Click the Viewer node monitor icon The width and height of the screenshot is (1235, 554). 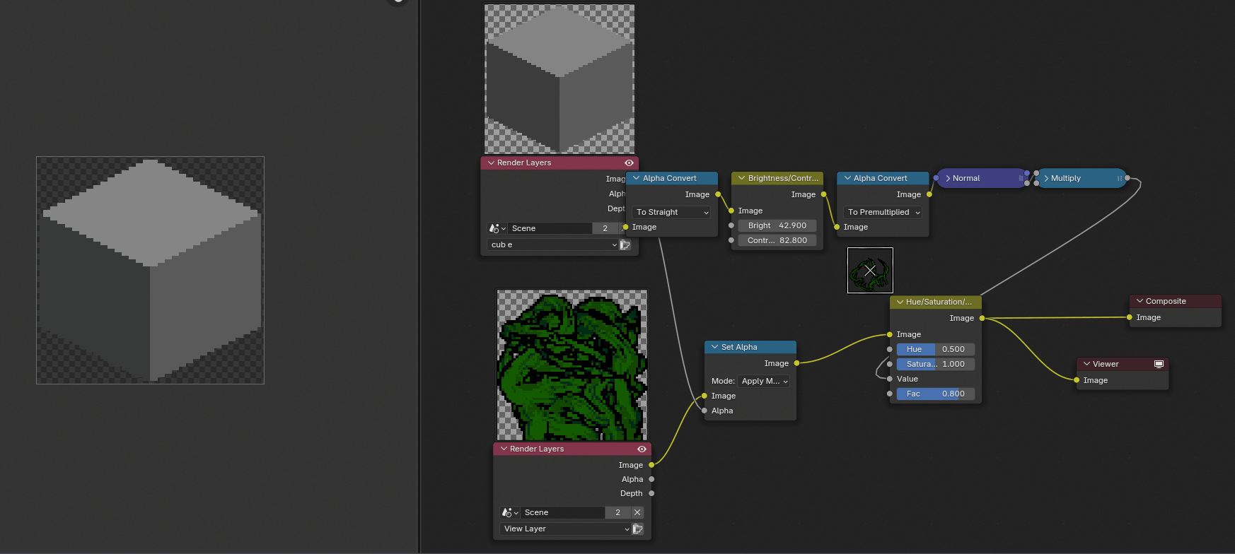click(1159, 364)
